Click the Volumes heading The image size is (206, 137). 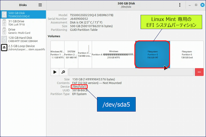click(x=54, y=36)
